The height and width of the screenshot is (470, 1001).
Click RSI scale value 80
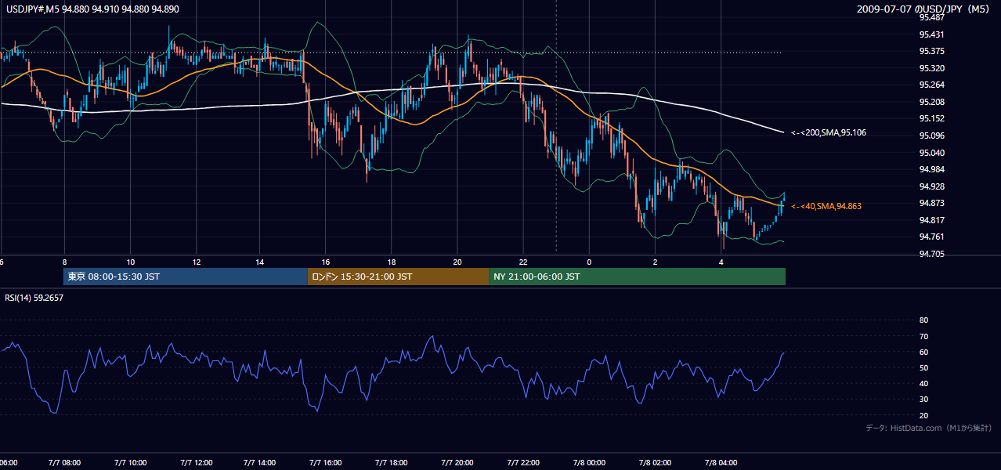[x=923, y=320]
